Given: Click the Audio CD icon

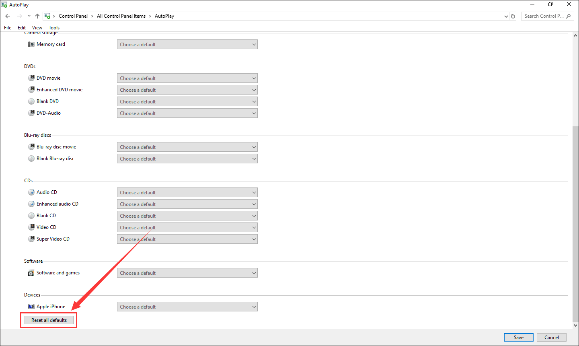Looking at the screenshot, I should (x=31, y=192).
